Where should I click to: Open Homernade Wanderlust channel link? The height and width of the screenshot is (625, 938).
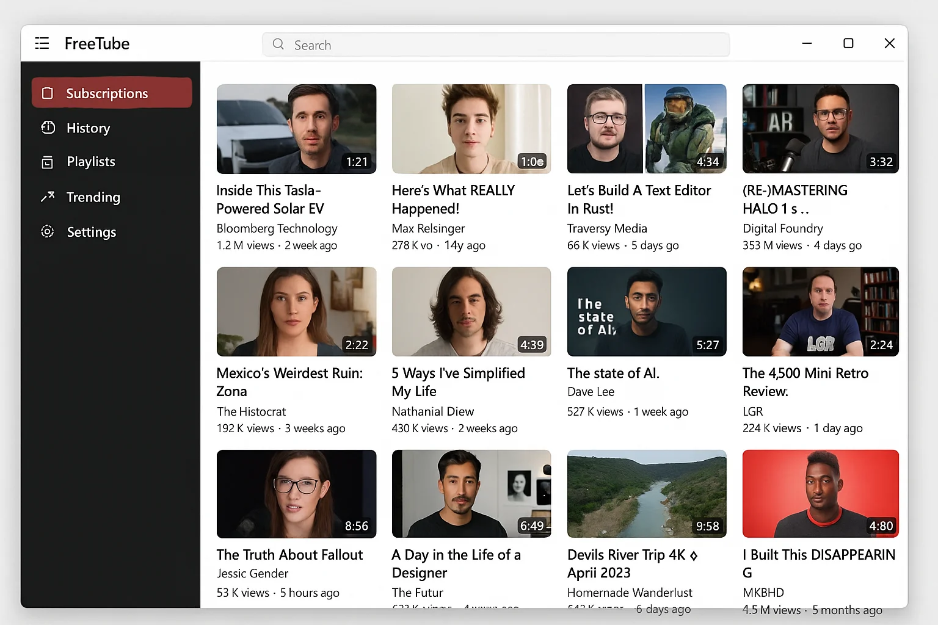(630, 593)
